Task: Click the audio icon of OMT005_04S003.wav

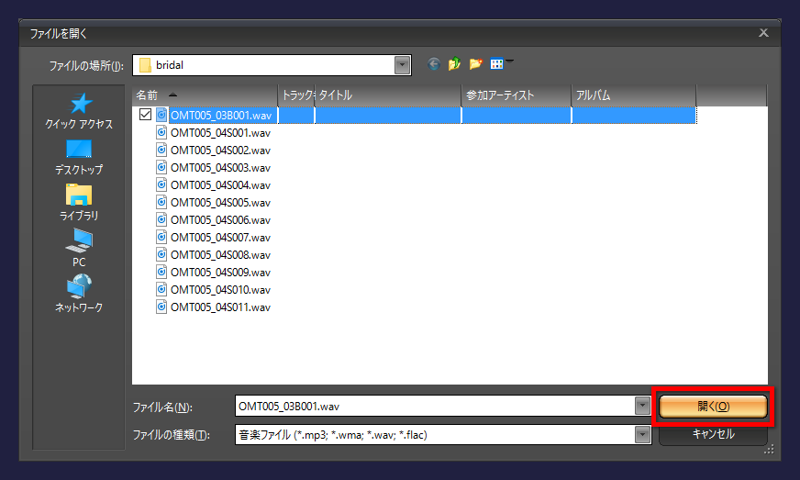Action: (x=161, y=167)
